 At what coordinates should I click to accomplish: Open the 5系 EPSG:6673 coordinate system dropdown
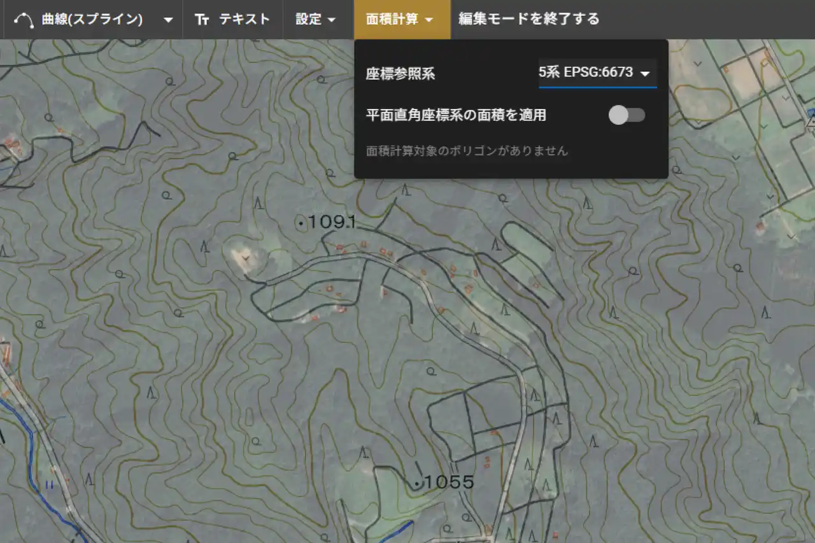pyautogui.click(x=597, y=73)
